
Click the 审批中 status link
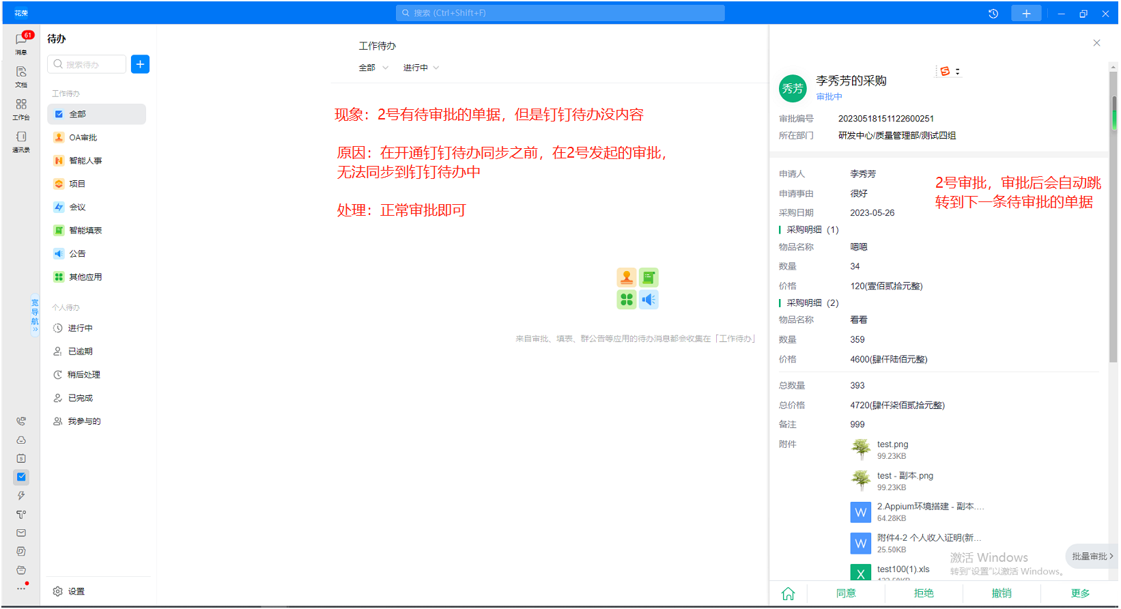click(x=829, y=97)
